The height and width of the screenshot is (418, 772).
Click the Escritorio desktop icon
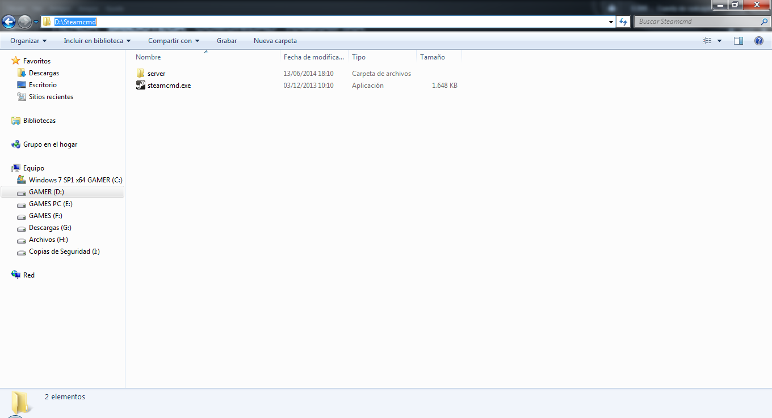(22, 85)
